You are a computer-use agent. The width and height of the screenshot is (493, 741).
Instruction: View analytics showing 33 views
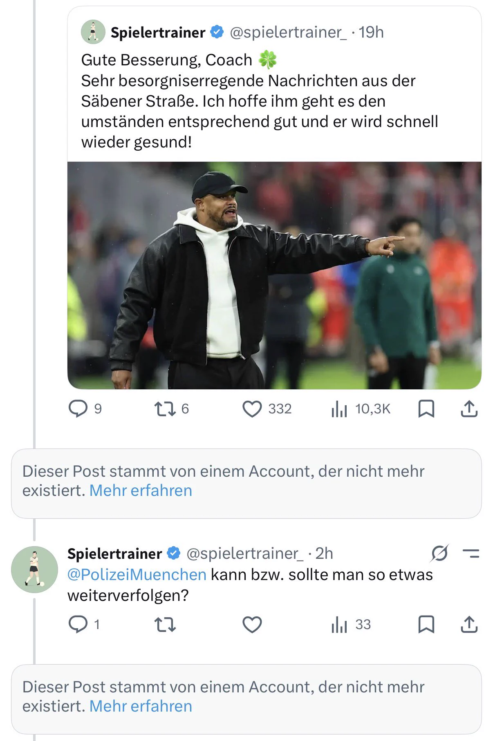(x=351, y=625)
